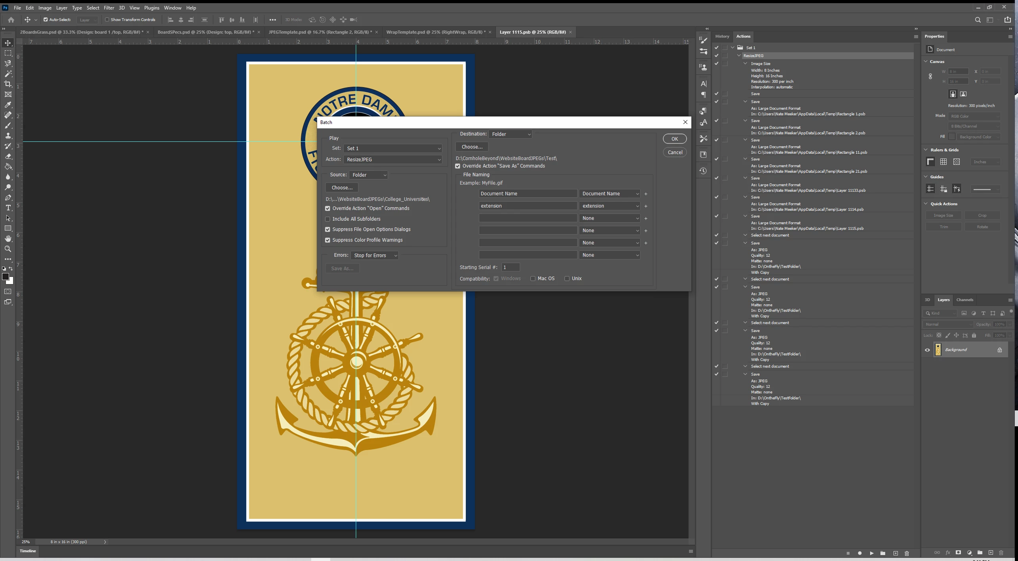The height and width of the screenshot is (561, 1018).
Task: Click the delete trash icon in Actions panel
Action: tap(907, 553)
